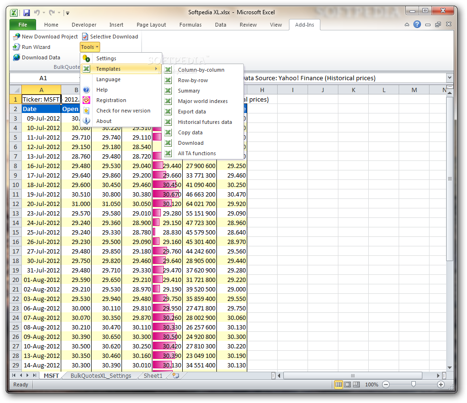
Task: Click the Redo icon
Action: [x=52, y=12]
